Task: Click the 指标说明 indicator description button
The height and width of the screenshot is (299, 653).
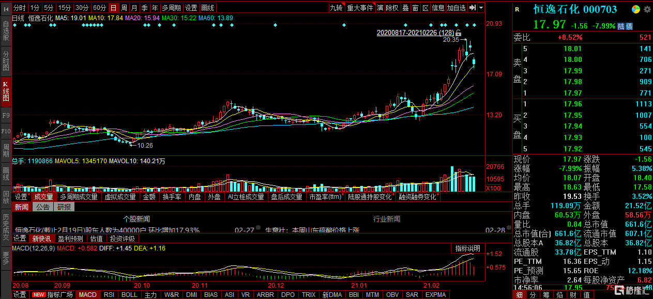Action: pos(468,249)
